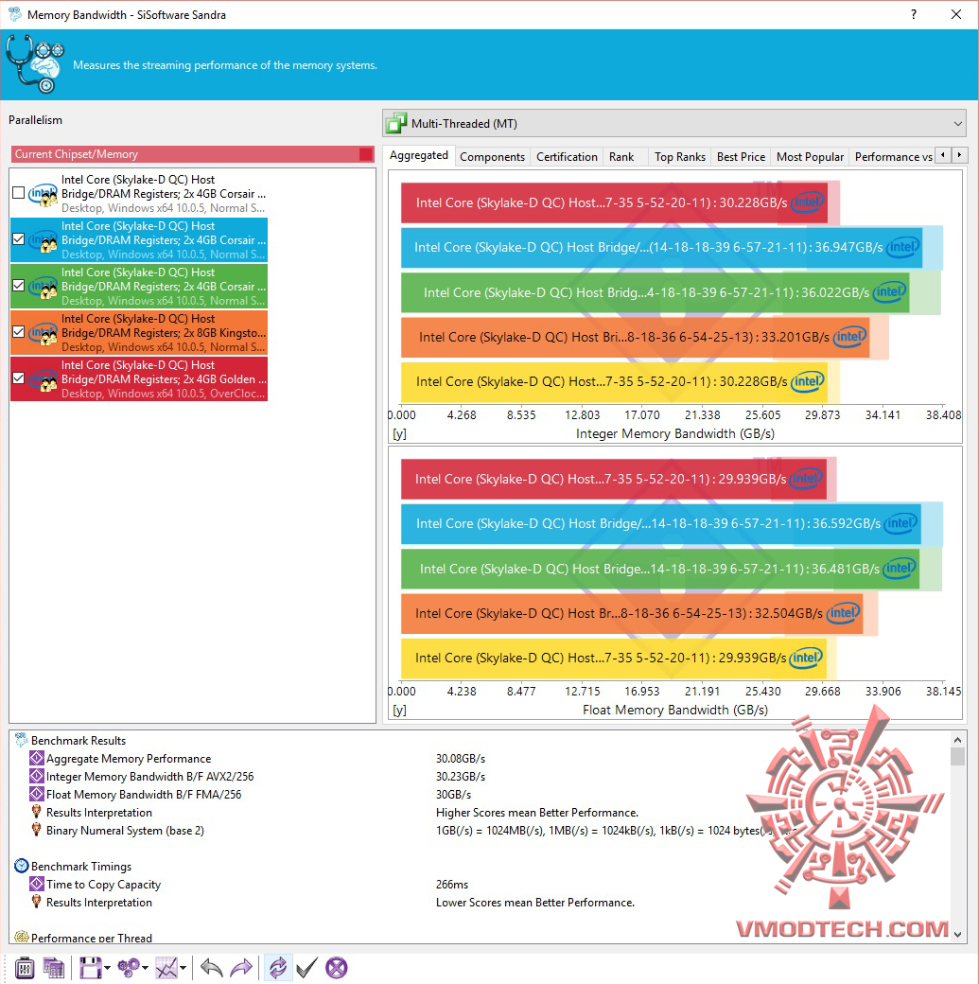Click the results panel scrollbar thumb

pos(957,757)
